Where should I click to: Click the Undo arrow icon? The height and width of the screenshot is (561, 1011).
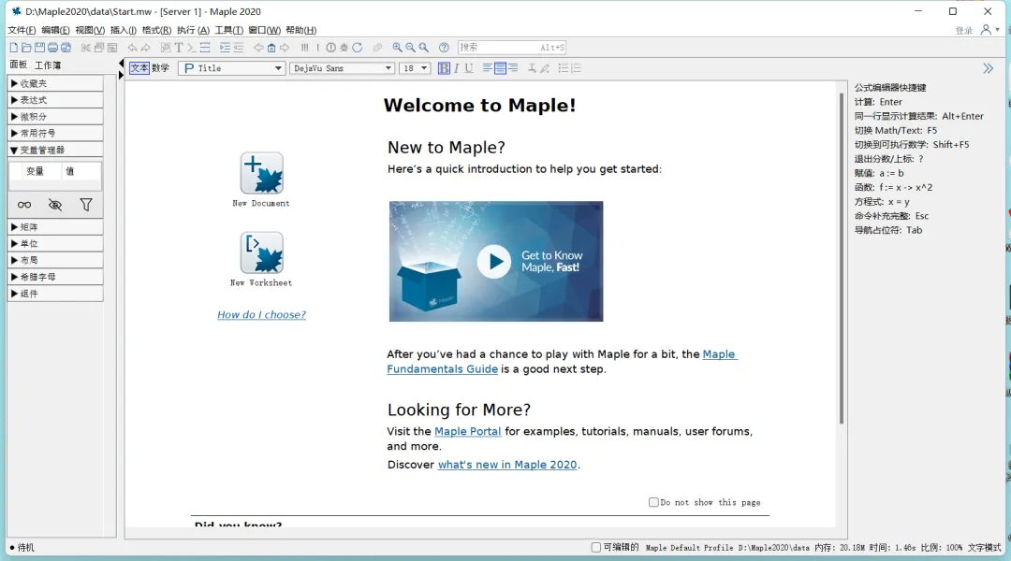click(x=132, y=48)
